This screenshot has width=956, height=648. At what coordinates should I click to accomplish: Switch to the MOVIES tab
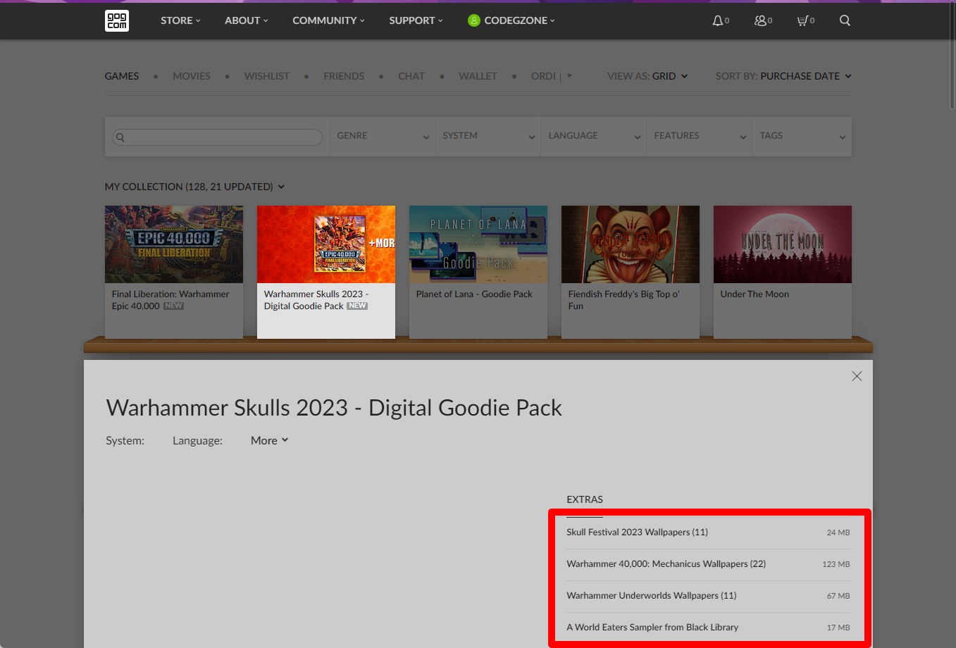192,76
